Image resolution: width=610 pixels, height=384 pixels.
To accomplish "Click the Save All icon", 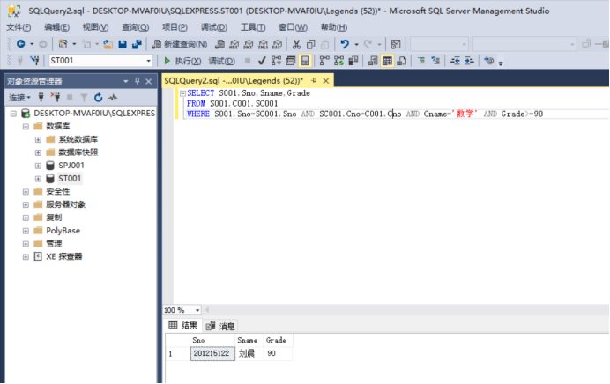I will [x=137, y=44].
